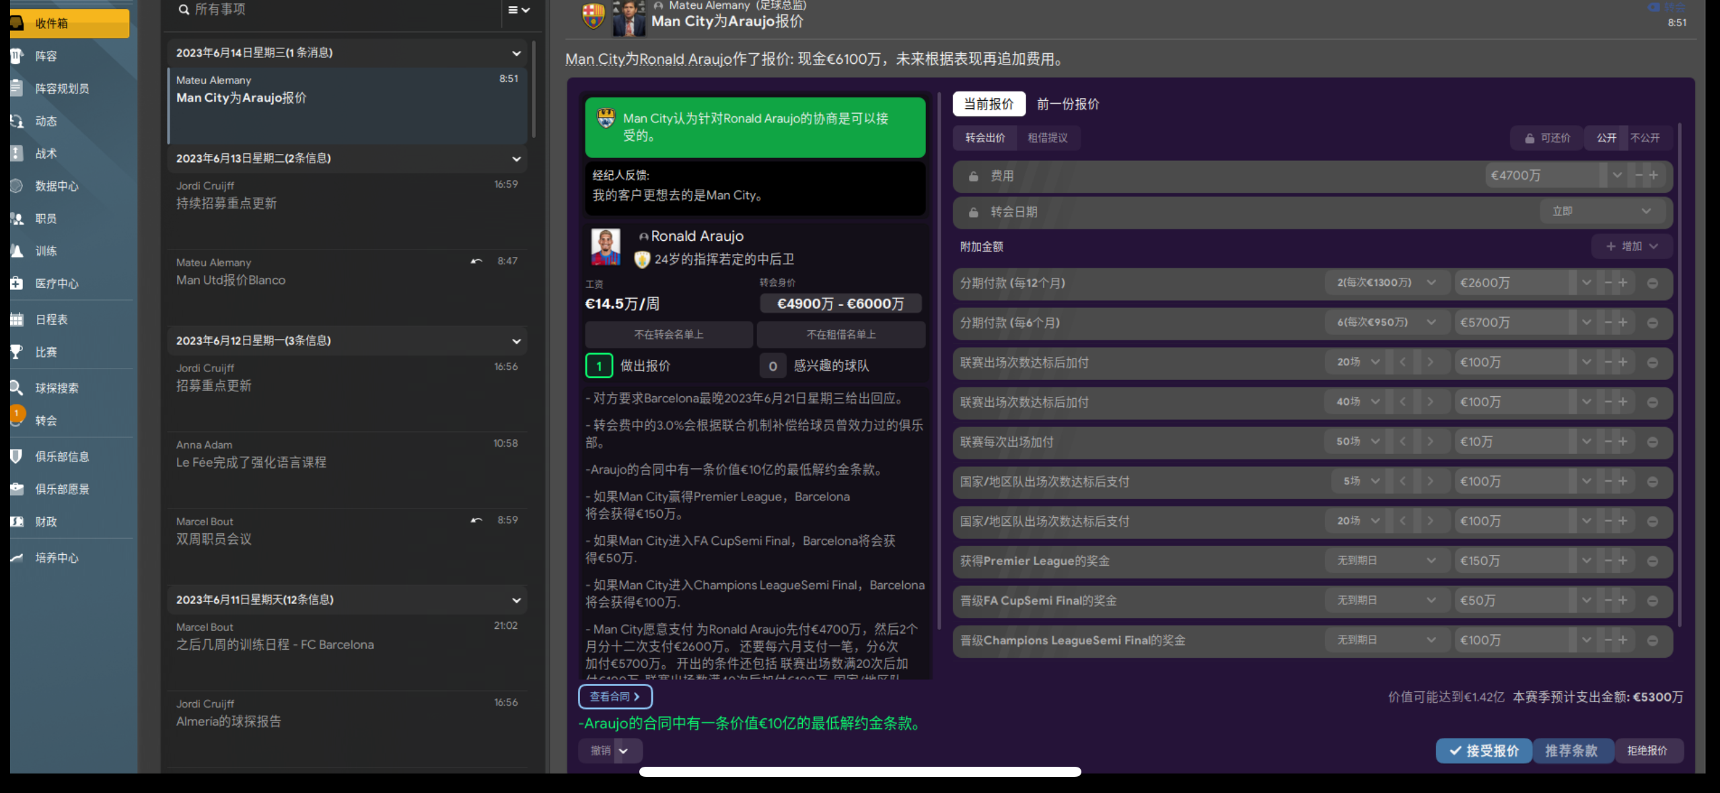Collapse the 2023年6月11日星期天 message group
The height and width of the screenshot is (793, 1720).
coord(516,600)
